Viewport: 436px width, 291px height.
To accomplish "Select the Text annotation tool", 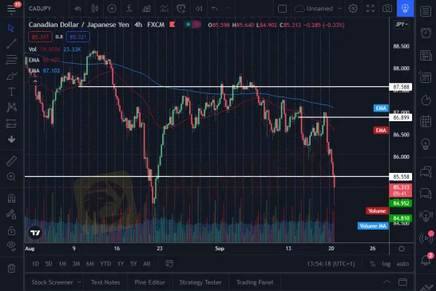I will 11,92.
